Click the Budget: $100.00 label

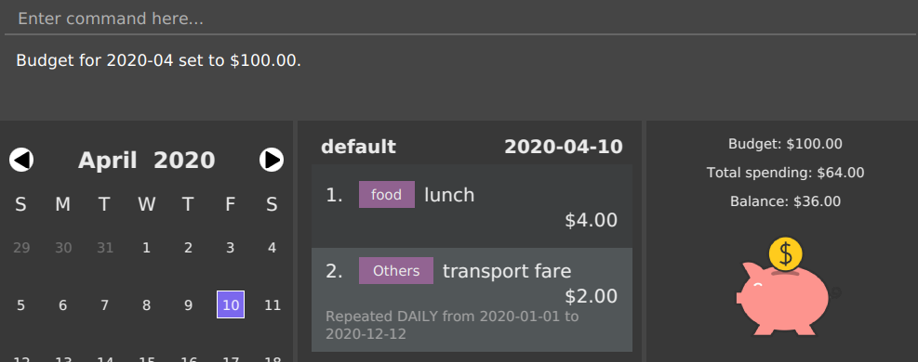click(x=785, y=144)
